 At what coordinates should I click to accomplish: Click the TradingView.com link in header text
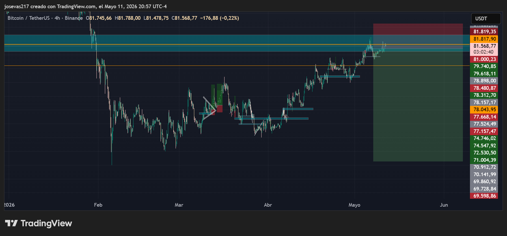click(x=76, y=6)
